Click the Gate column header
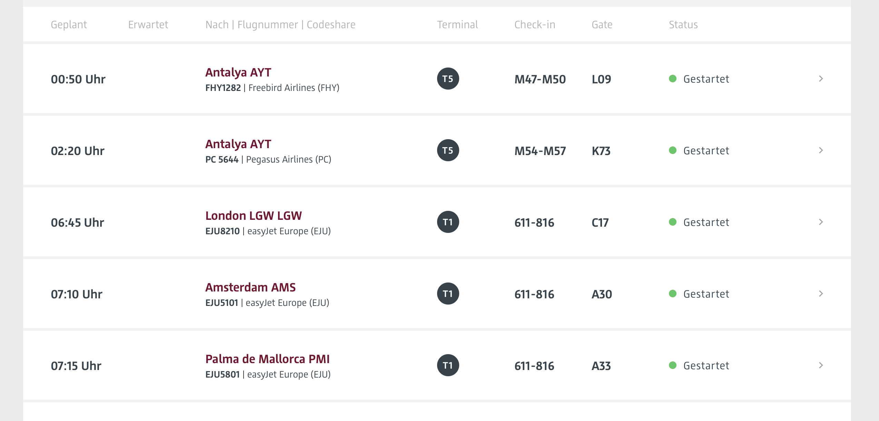Image resolution: width=879 pixels, height=421 pixels. click(602, 24)
